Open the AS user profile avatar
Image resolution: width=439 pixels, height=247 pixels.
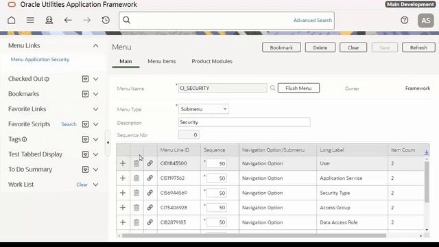click(426, 21)
